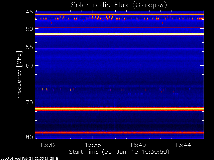Click the 50 frequency tick label
Screen dimensions: 214x160
click(29, 29)
